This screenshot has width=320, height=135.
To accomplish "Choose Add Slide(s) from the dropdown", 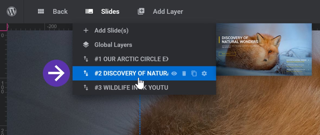I will (111, 31).
